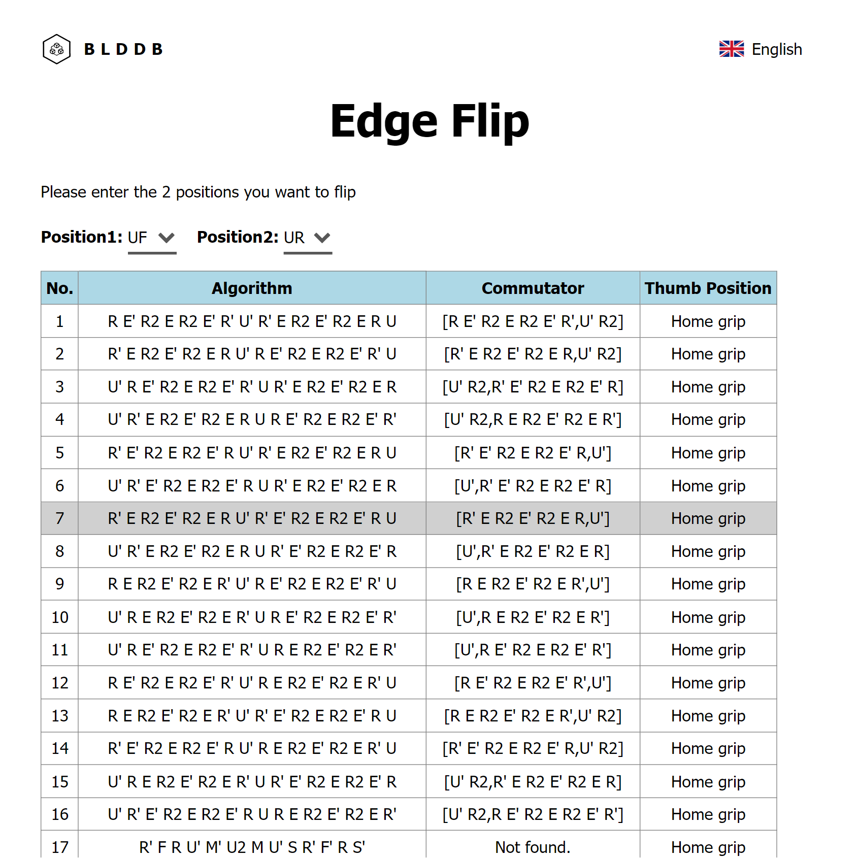Click the Algorithm column header
858x858 pixels.
click(252, 288)
